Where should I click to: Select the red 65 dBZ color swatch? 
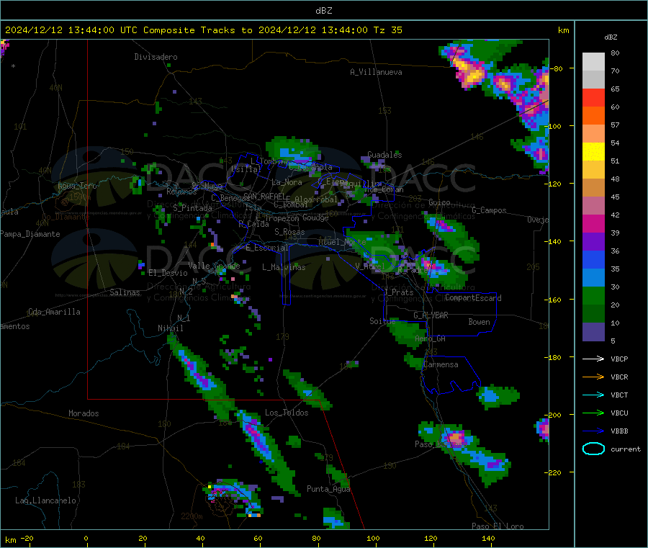593,97
